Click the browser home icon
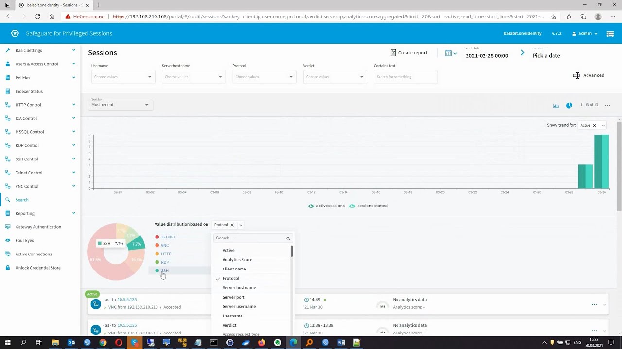 coord(52,16)
